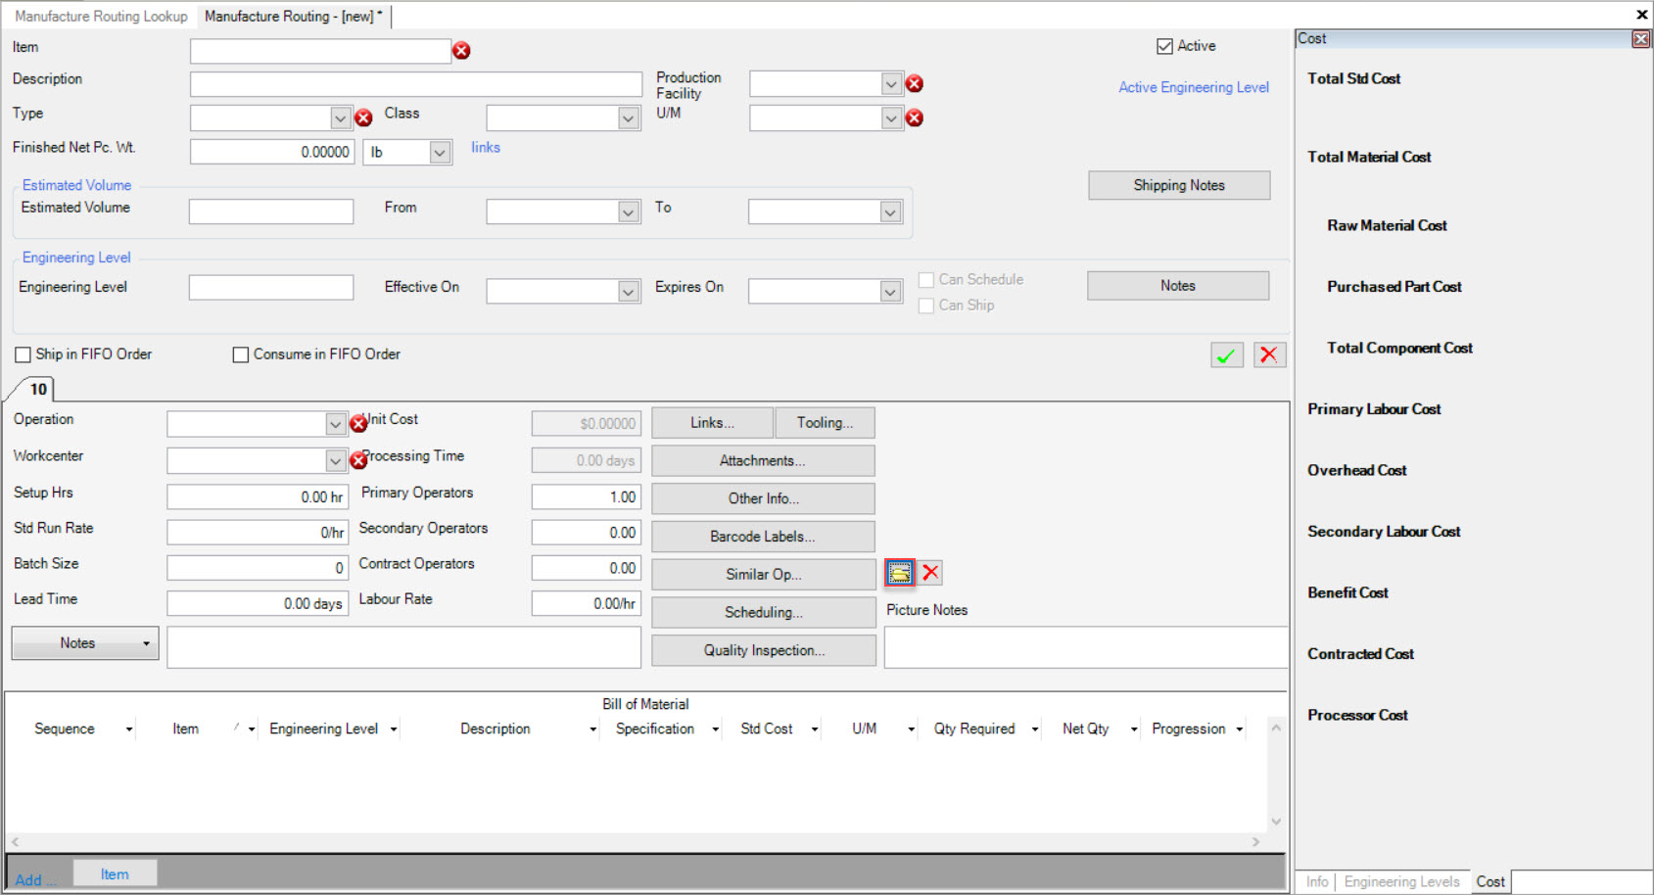The height and width of the screenshot is (895, 1654).
Task: Click the Add ... link
Action: coord(35,880)
